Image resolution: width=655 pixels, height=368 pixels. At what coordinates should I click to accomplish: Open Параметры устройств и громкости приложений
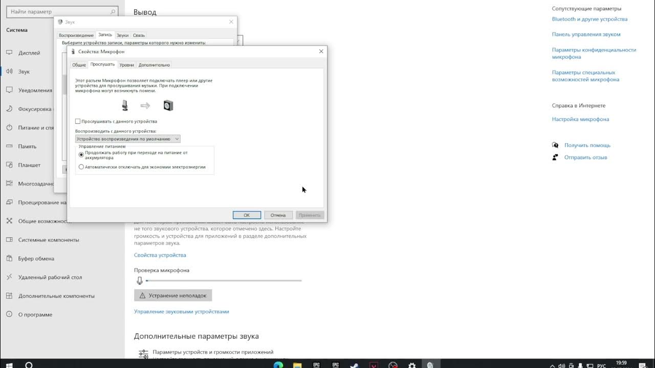coord(213,352)
